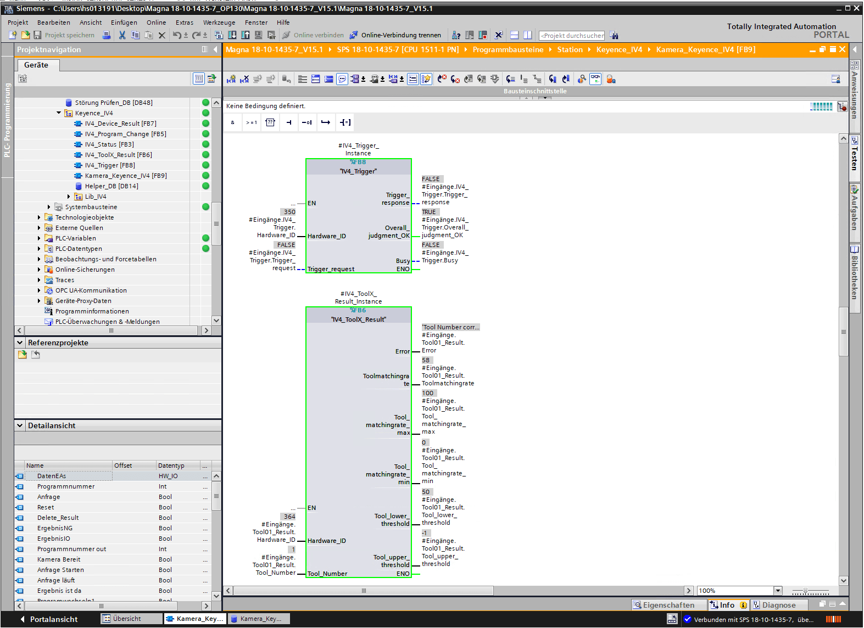
Task: Collapse the Projektnavigation panel with arrow
Action: point(215,49)
